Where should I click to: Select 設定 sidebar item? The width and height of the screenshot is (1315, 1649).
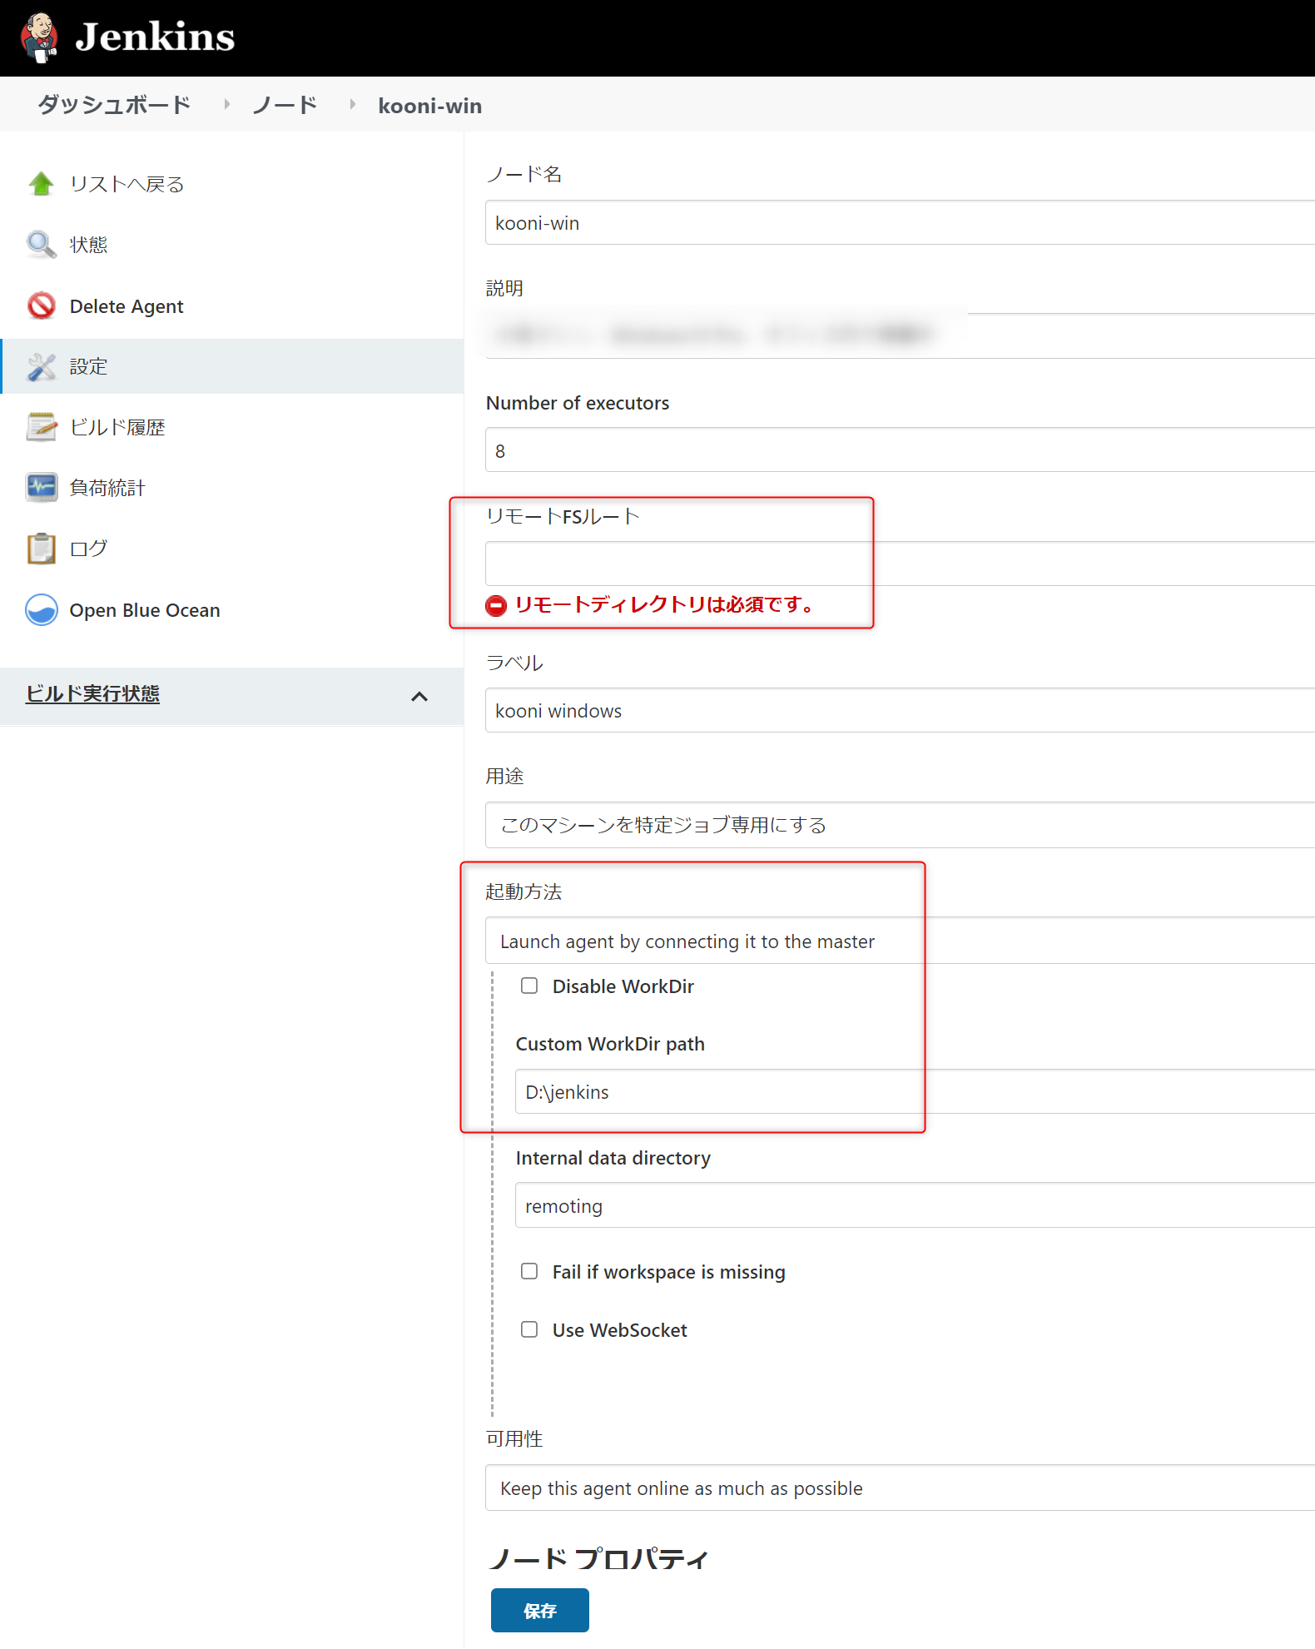[x=231, y=366]
